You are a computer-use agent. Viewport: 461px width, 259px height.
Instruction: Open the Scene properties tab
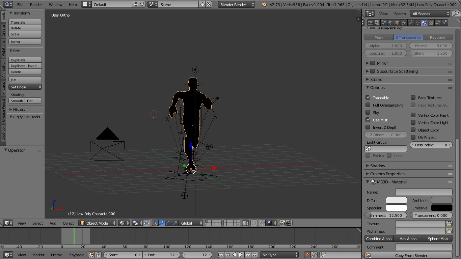point(384,23)
